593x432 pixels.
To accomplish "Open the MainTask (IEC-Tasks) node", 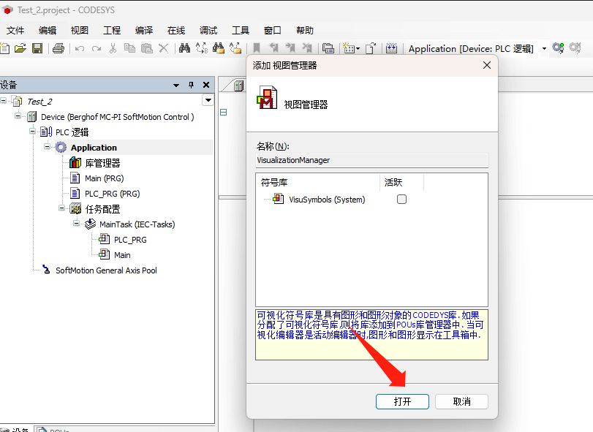I will click(x=137, y=224).
